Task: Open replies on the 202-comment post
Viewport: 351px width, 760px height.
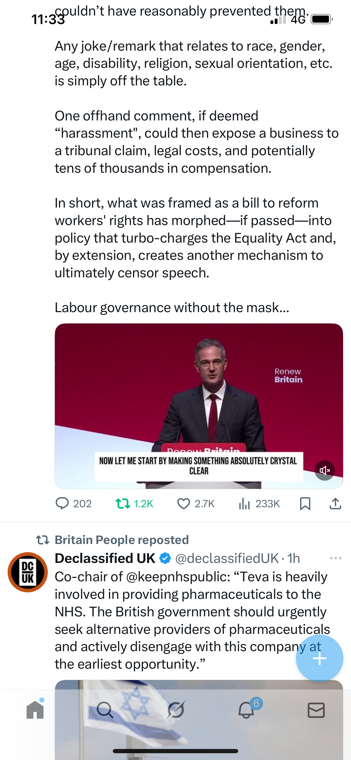Action: (x=62, y=503)
